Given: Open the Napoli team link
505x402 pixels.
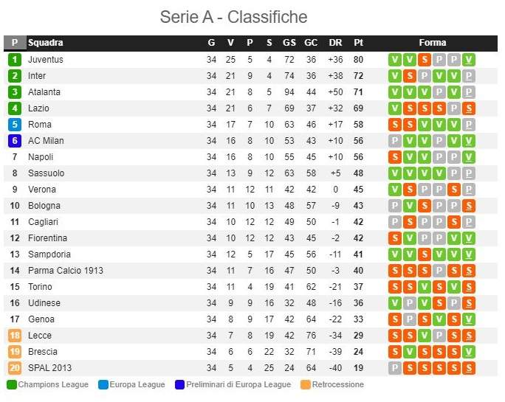Looking at the screenshot, I should (x=41, y=157).
